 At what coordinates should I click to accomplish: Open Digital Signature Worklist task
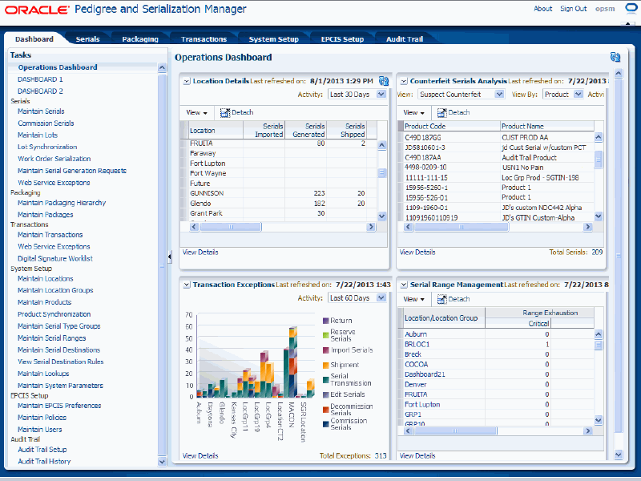point(54,258)
